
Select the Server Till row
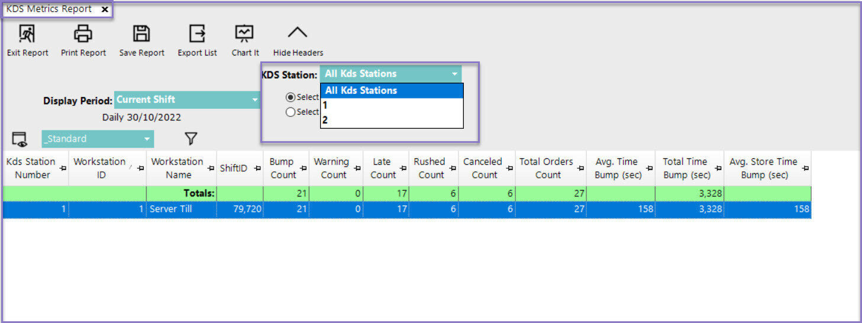pos(171,209)
